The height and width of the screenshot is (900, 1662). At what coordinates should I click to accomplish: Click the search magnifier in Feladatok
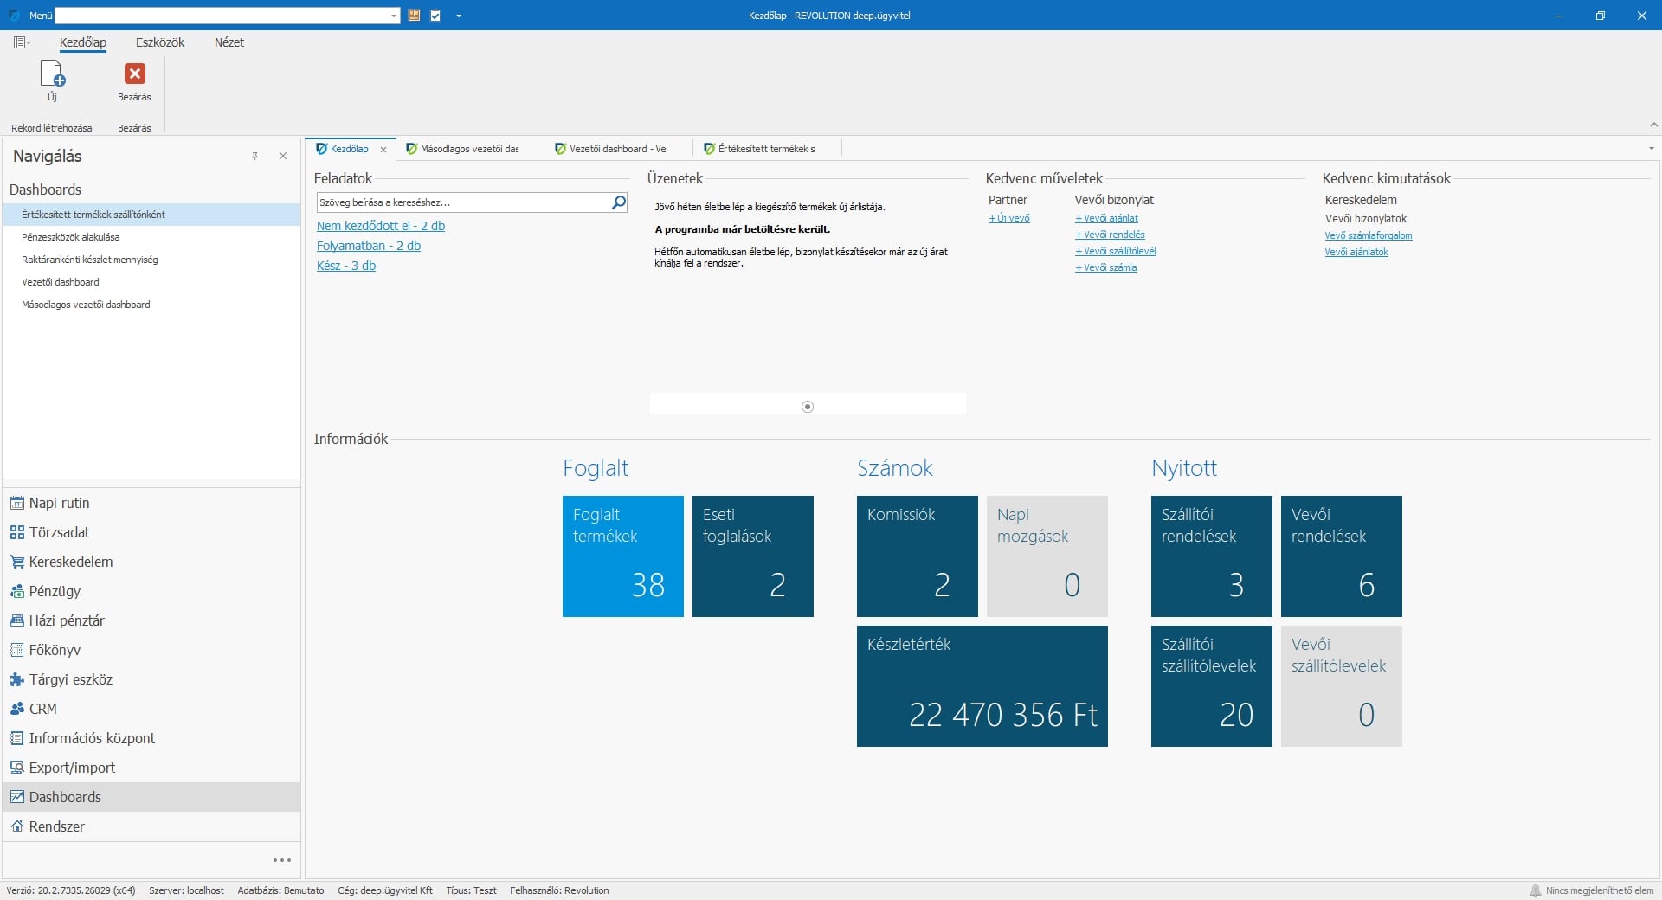[x=618, y=202]
